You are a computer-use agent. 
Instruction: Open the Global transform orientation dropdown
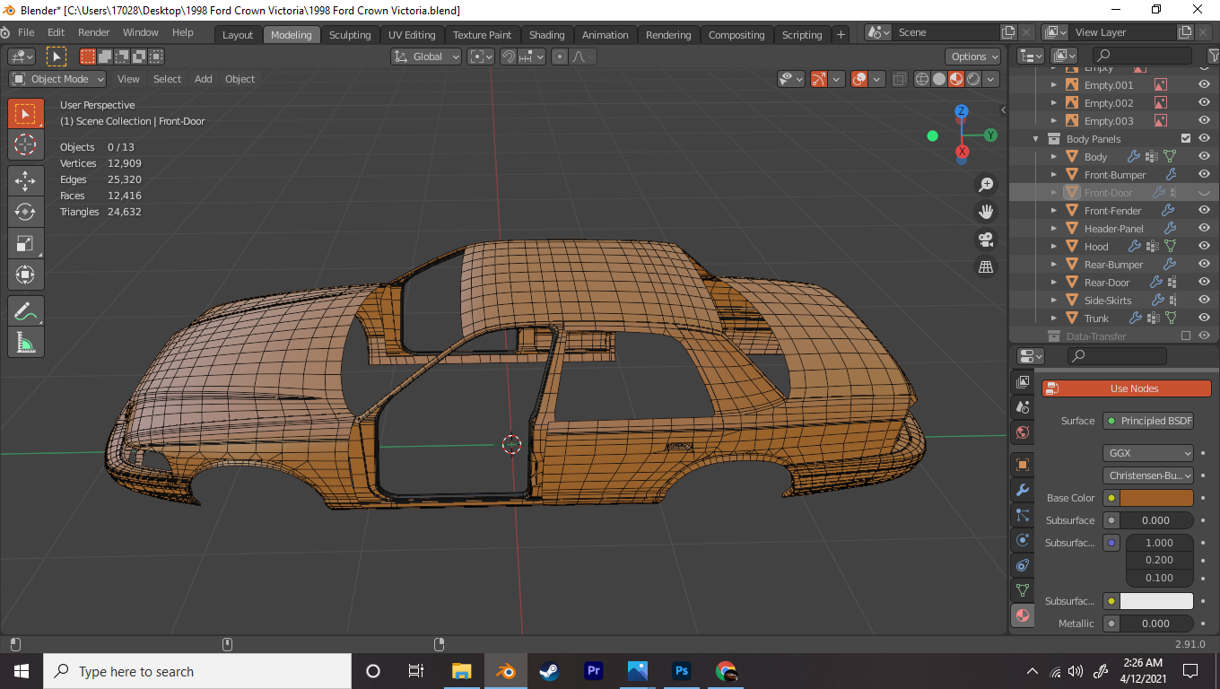427,57
